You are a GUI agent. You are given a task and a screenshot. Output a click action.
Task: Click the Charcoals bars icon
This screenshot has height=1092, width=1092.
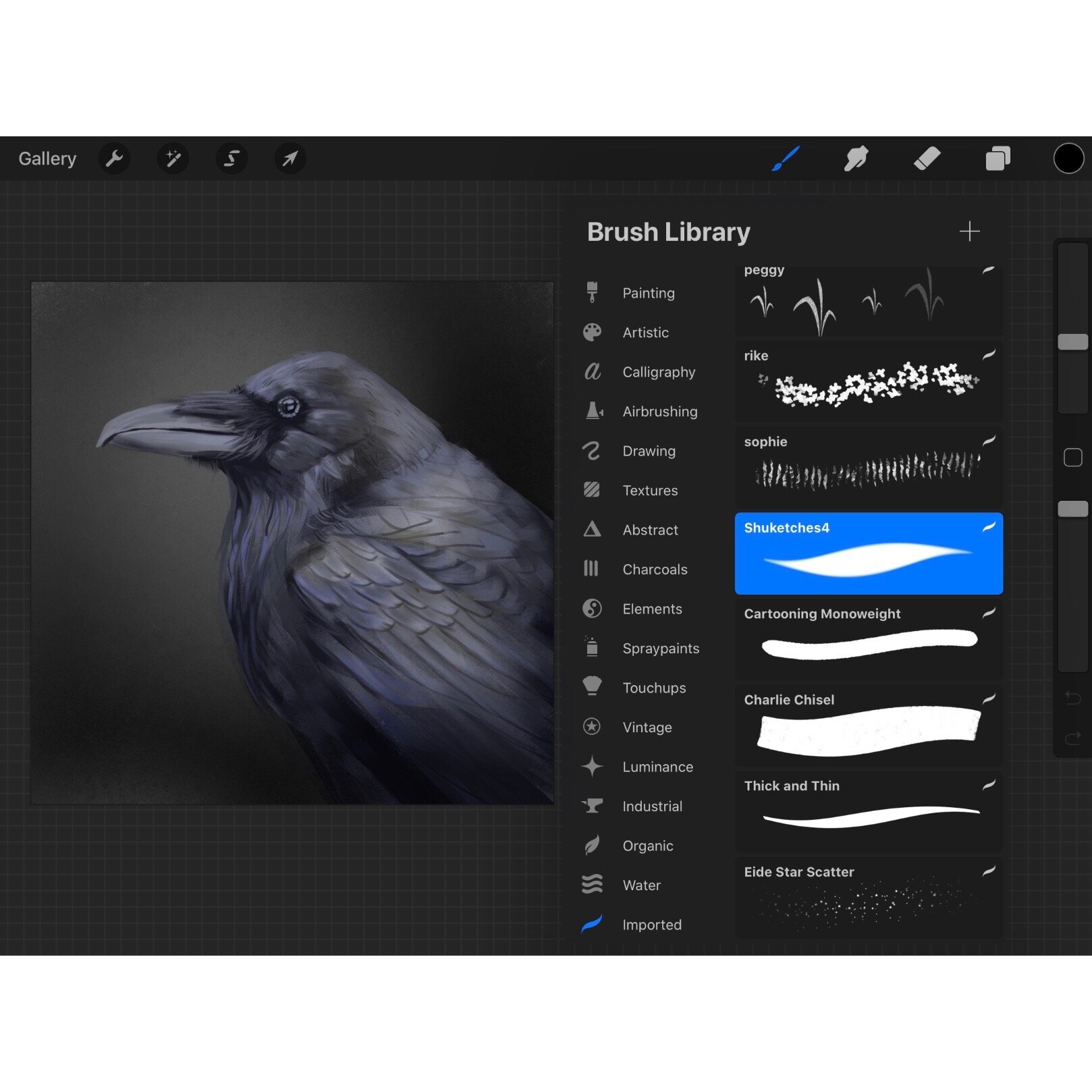[591, 568]
